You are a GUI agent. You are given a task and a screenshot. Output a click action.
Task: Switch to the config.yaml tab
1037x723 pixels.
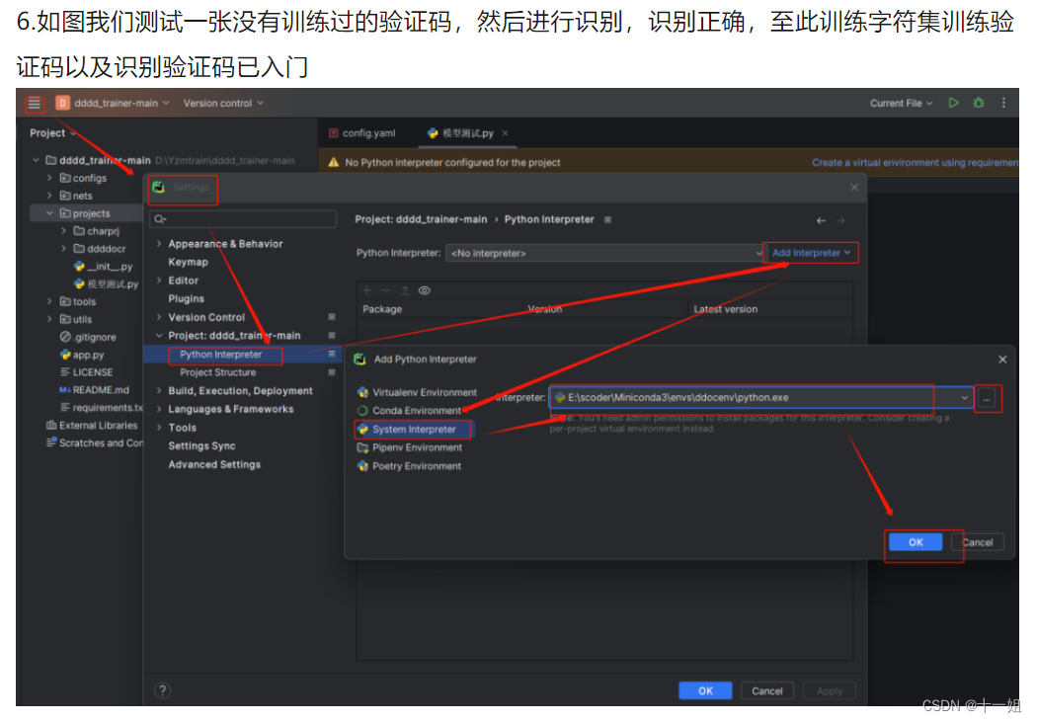click(x=362, y=133)
